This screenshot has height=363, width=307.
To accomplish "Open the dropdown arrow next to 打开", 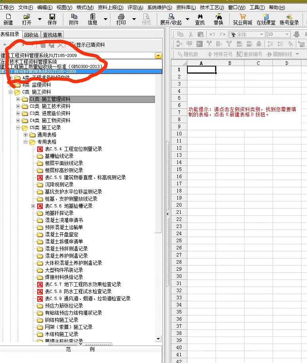I will click(x=40, y=19).
